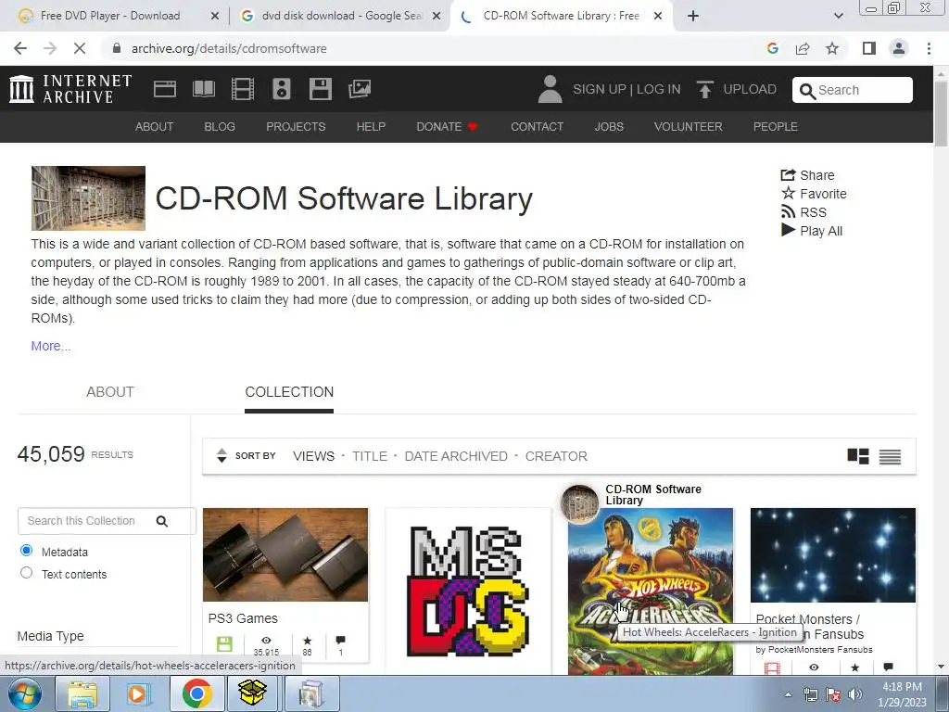This screenshot has width=949, height=712.
Task: Open the HELP menu item
Action: click(x=371, y=126)
